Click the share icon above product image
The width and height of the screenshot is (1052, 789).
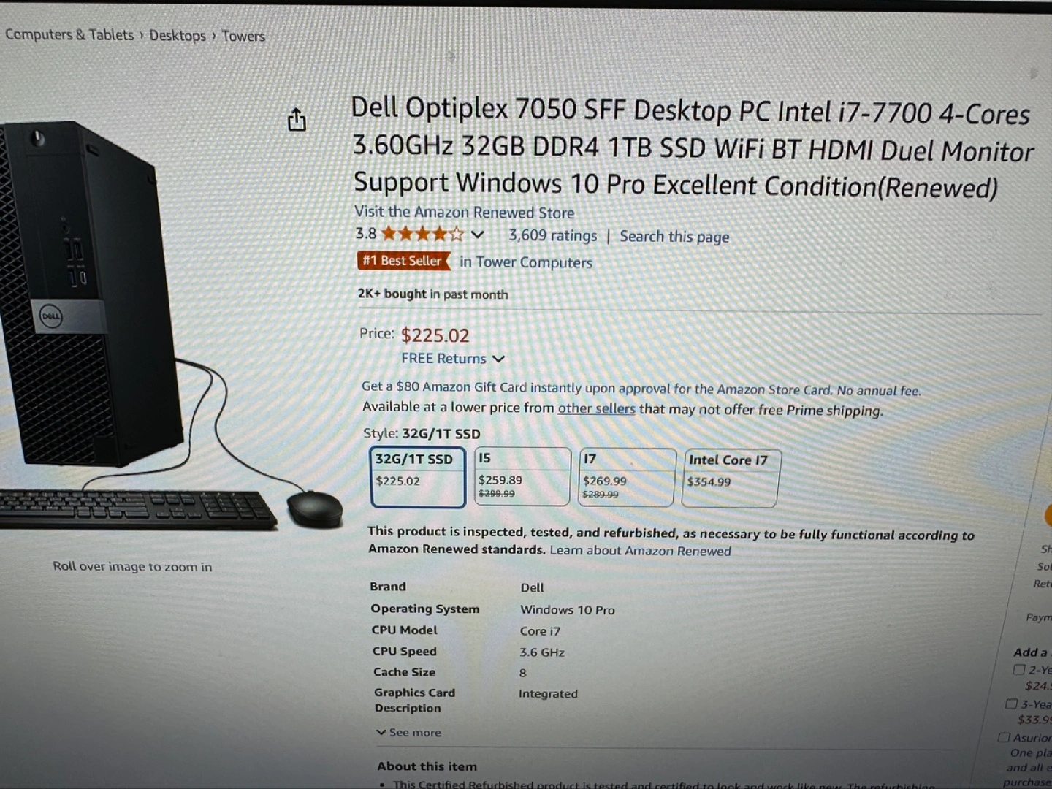[x=297, y=120]
